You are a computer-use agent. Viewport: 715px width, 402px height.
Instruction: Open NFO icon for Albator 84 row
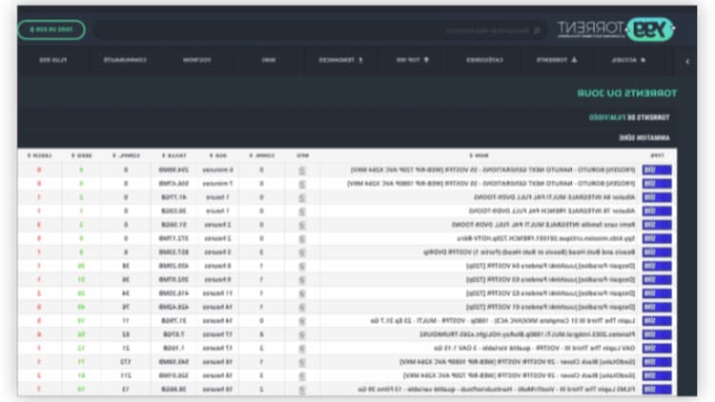click(x=301, y=198)
